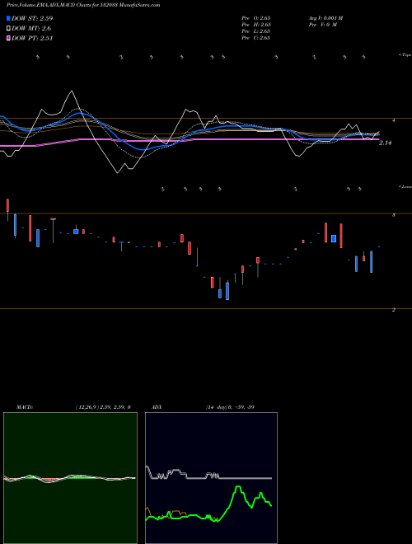Image resolution: width=412 pixels, height=544 pixels.
Task: Click the '<Lows' marker label
Action: point(405,186)
